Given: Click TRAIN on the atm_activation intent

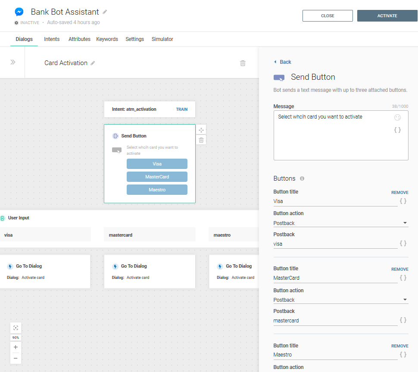Looking at the screenshot, I should [181, 109].
